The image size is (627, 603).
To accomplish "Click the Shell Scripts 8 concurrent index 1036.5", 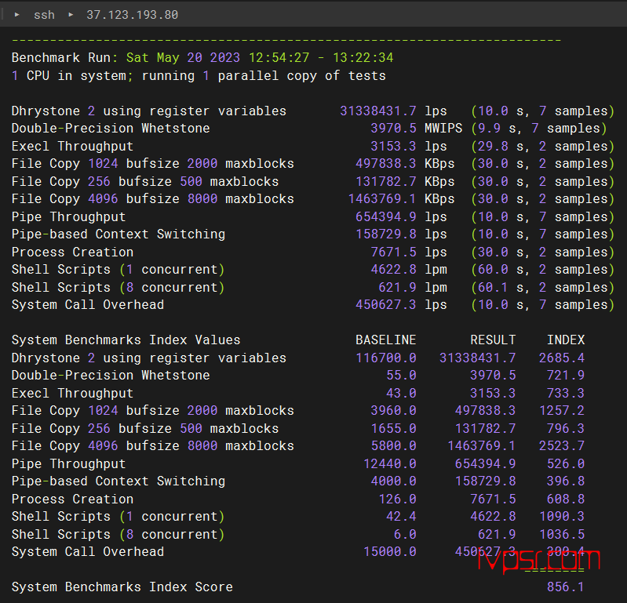I will [562, 534].
